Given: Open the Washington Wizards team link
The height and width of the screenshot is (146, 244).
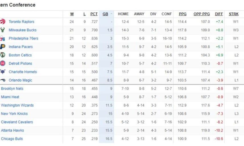Looking at the screenshot, I should click(x=17, y=105).
